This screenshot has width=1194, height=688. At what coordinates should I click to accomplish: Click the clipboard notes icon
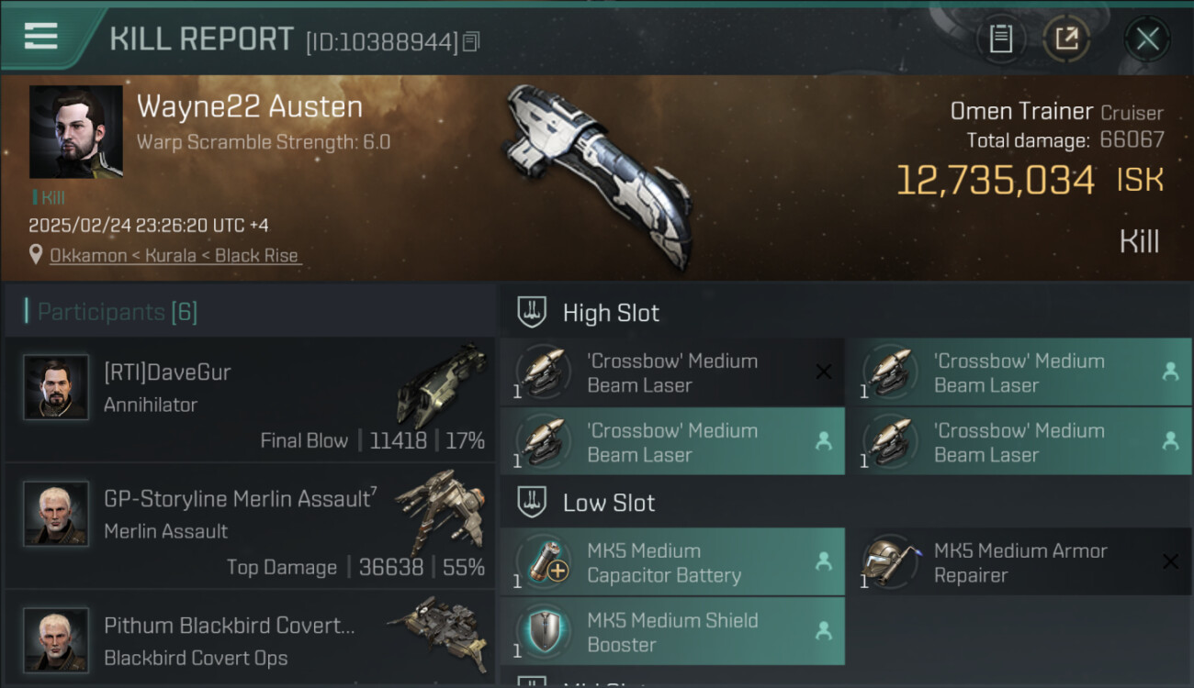click(x=1000, y=39)
